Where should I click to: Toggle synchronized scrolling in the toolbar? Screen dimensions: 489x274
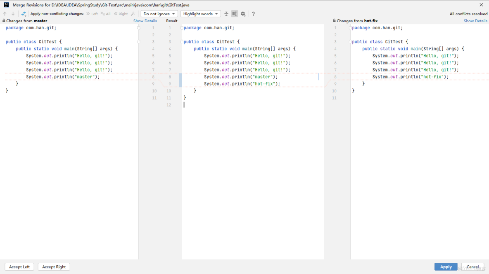click(234, 14)
